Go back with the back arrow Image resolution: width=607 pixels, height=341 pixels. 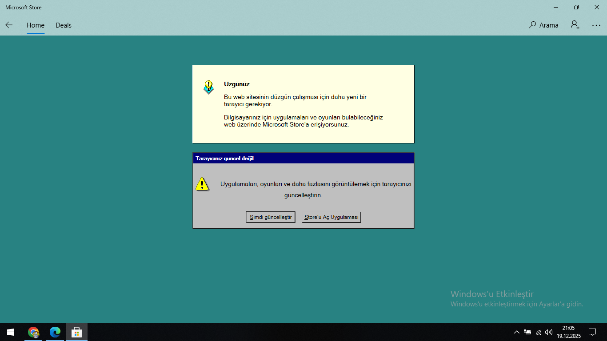coord(9,25)
